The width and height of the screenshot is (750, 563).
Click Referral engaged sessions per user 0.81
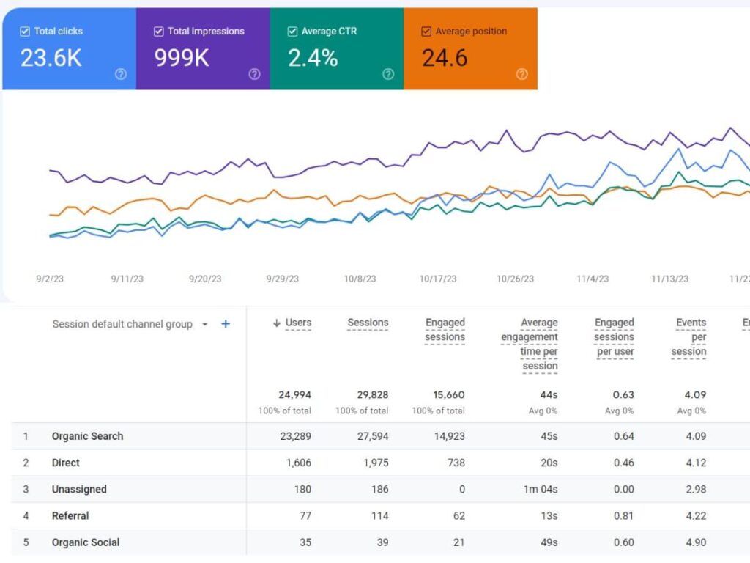pos(624,516)
